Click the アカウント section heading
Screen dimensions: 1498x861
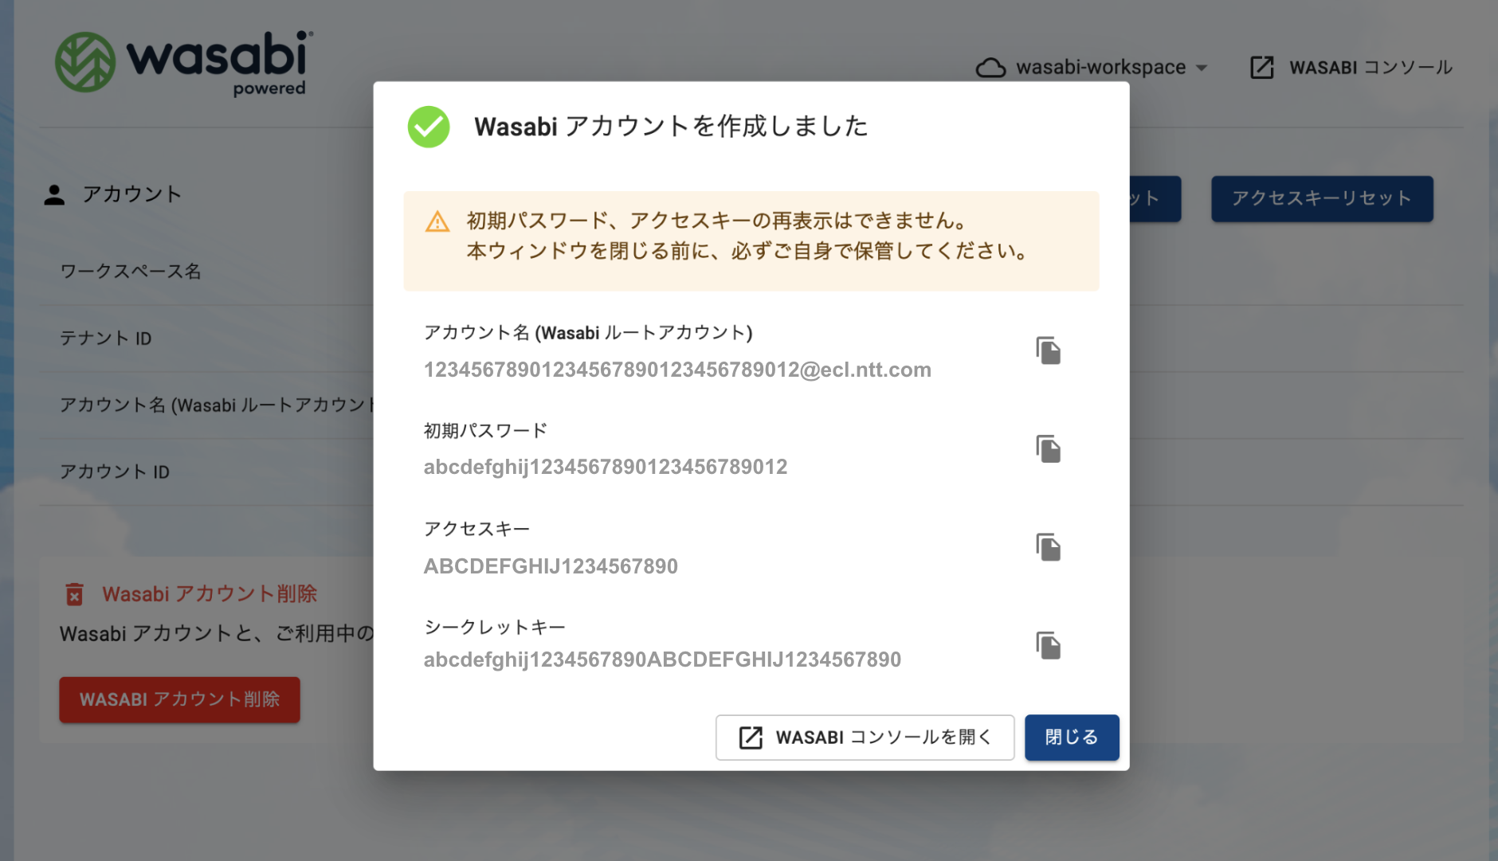click(132, 194)
